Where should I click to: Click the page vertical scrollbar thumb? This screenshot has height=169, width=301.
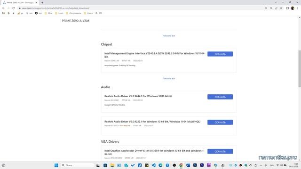coord(300,69)
